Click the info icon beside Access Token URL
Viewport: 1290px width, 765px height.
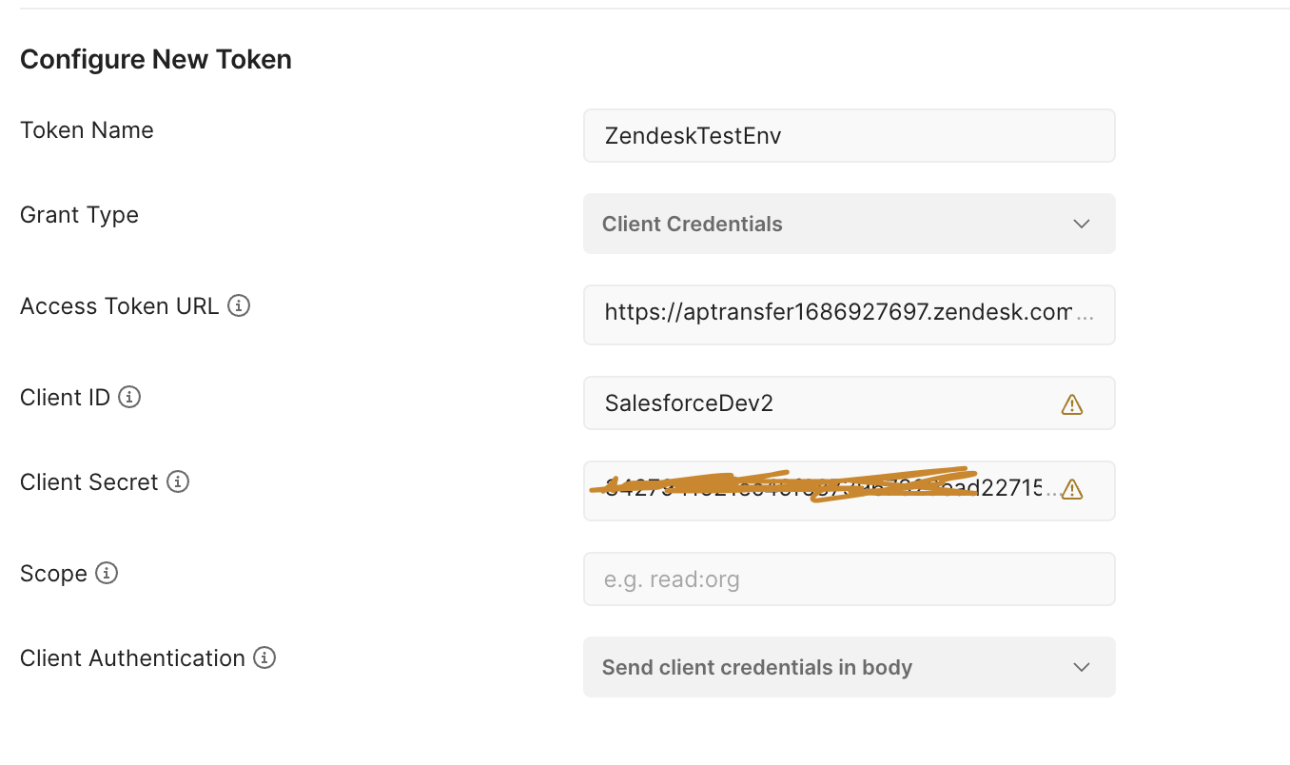coord(240,306)
